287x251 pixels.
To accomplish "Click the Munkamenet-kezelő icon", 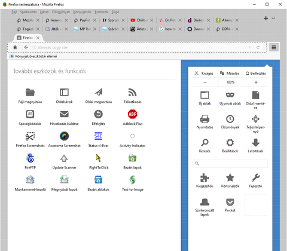I will (x=30, y=180).
